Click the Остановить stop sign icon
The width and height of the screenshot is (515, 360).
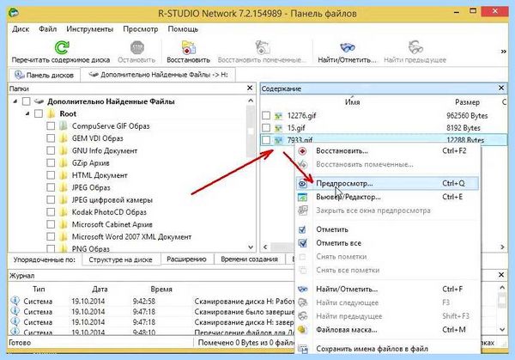click(137, 47)
